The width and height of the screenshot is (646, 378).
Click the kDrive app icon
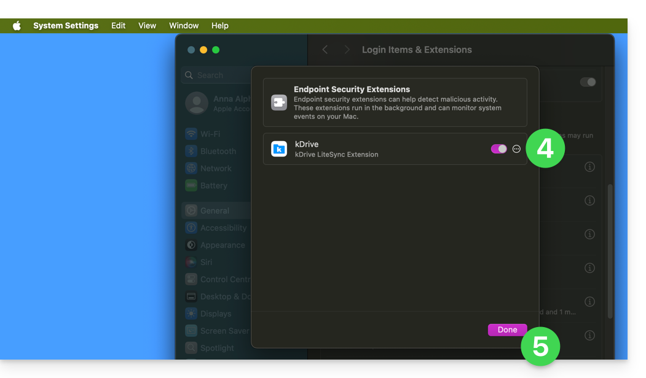point(279,149)
